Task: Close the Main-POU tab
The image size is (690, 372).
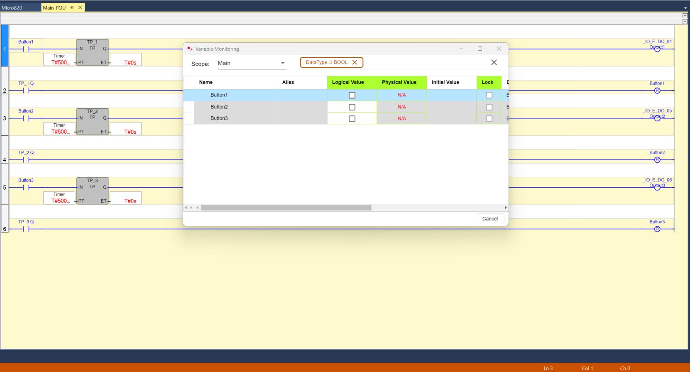Action: tap(80, 7)
